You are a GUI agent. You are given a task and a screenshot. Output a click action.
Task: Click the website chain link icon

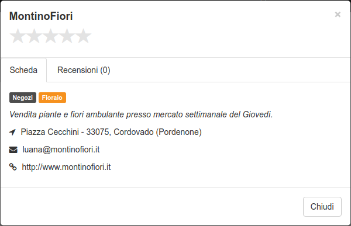pos(13,167)
